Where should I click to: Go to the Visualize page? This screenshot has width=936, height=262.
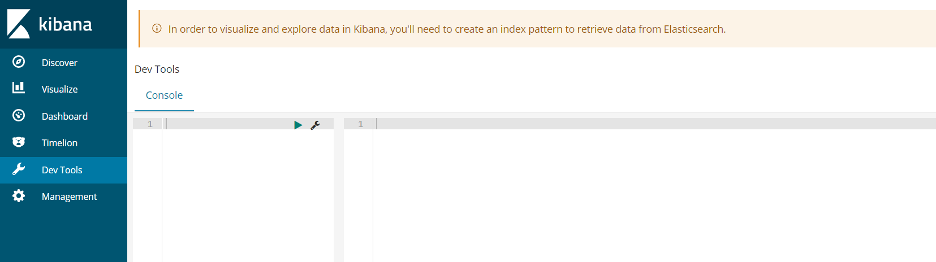pos(59,89)
